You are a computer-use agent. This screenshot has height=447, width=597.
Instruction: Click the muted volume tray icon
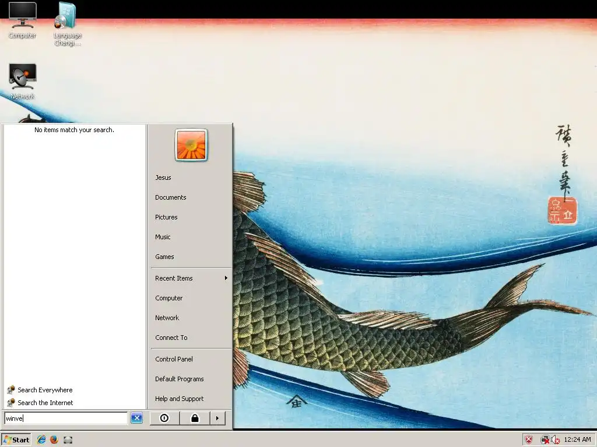[555, 440]
